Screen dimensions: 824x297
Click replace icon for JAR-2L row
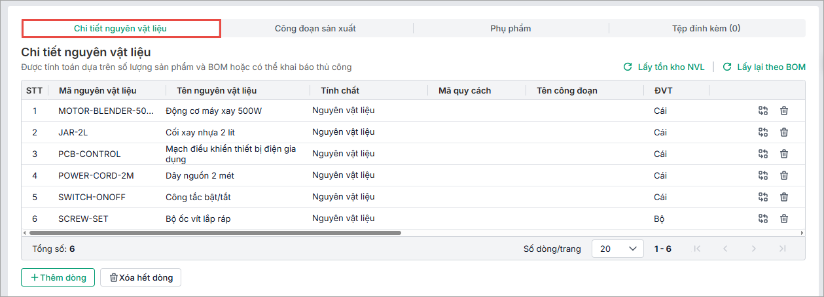763,132
